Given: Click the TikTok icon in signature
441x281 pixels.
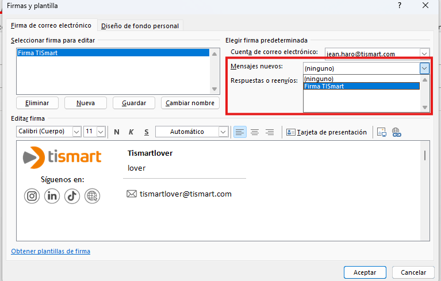Looking at the screenshot, I should pyautogui.click(x=72, y=196).
